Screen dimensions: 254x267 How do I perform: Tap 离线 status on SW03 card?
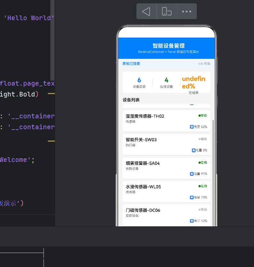[x=202, y=139]
